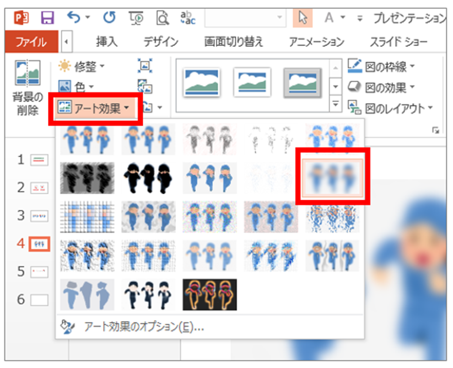Open undo history dropdown arrow
453x368 pixels.
[88, 17]
